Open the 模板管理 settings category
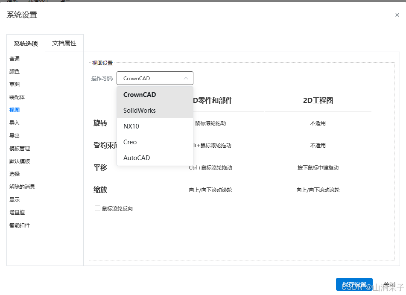Viewport: 406px width, 295px height. tap(20, 149)
